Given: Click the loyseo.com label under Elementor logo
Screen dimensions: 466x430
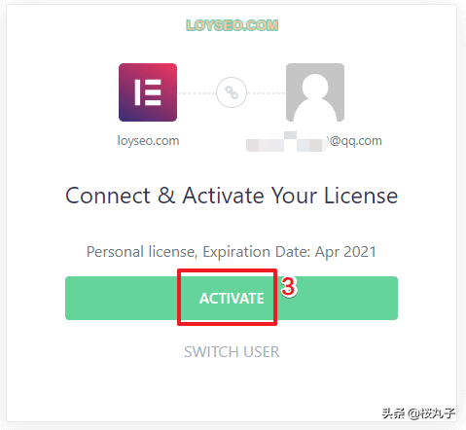Looking at the screenshot, I should 148,141.
